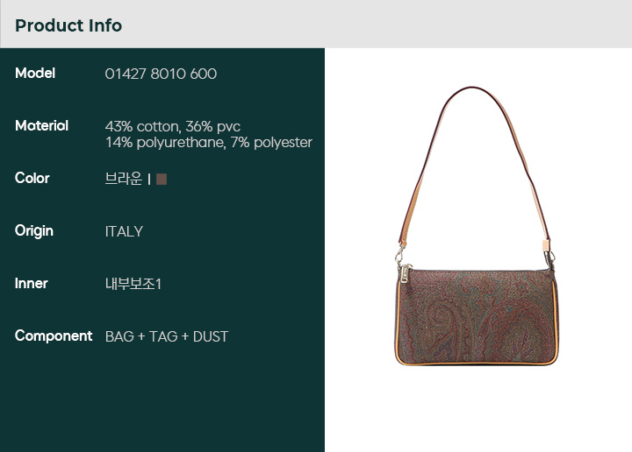Viewport: 632px width, 452px height.
Task: Select the Korean color name 브라운
Action: [124, 179]
